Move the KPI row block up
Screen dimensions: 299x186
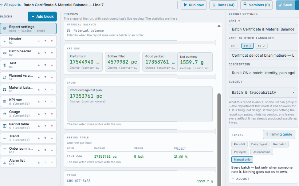click(x=39, y=102)
